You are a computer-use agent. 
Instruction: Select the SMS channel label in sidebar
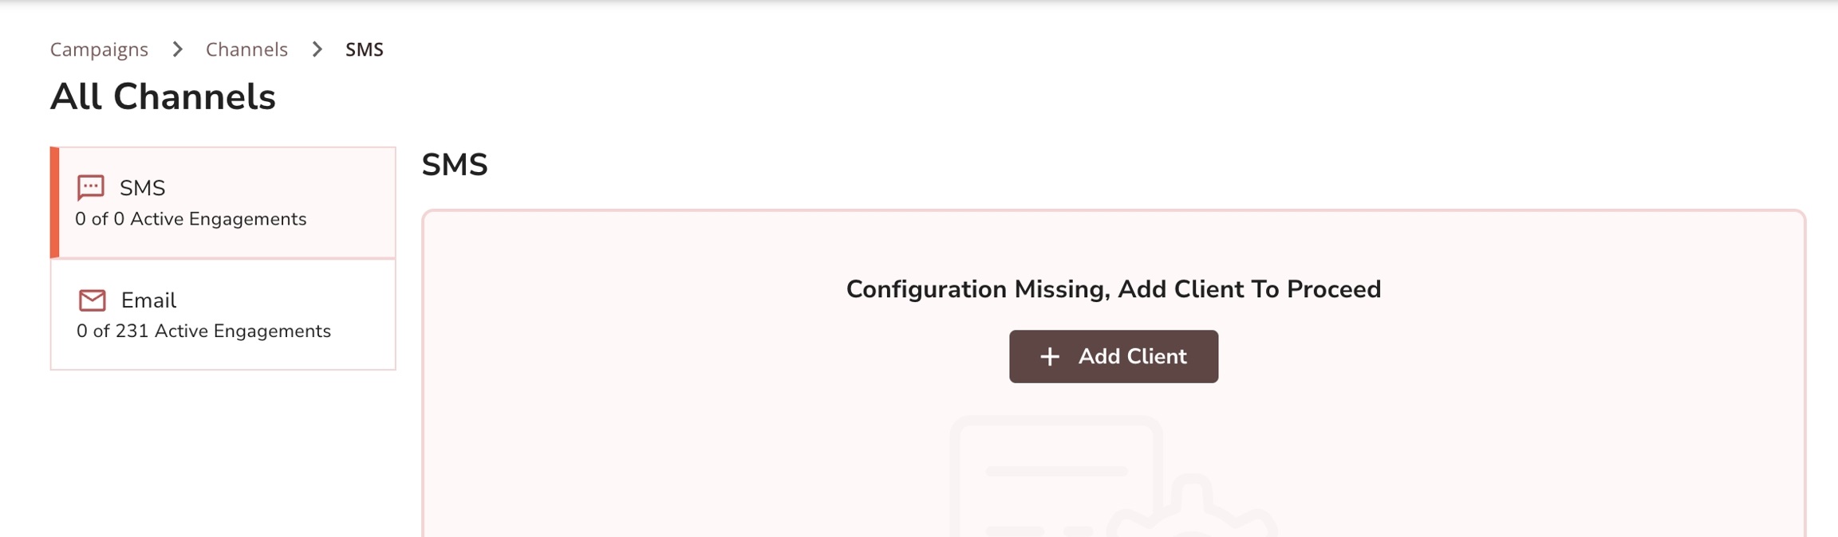[142, 188]
